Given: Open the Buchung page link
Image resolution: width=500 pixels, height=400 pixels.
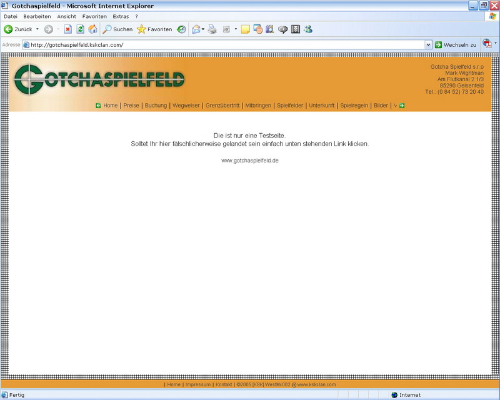Looking at the screenshot, I should click(x=156, y=106).
